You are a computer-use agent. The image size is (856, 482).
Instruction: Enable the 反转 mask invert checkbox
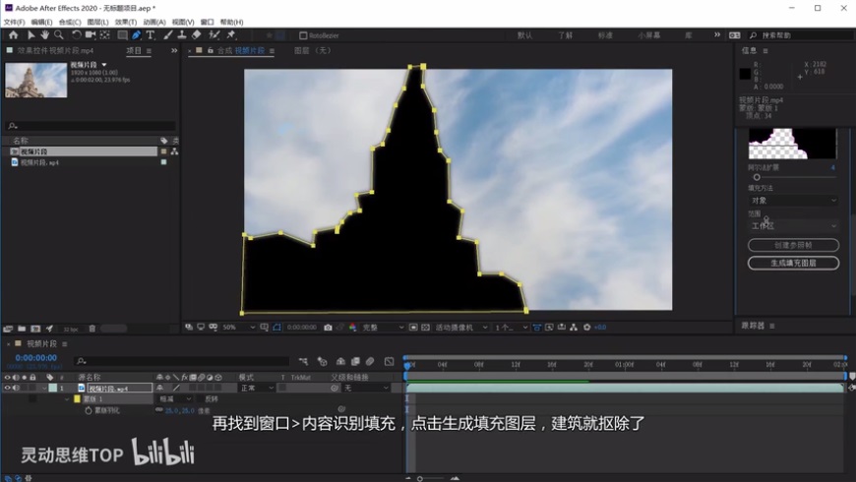(200, 399)
